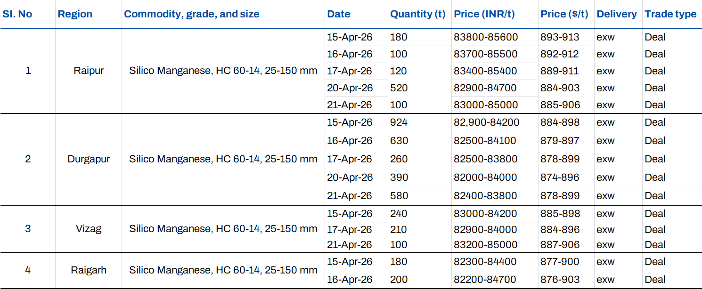This screenshot has height=289, width=702.
Task: Select the Quantity (t) column header
Action: (417, 14)
